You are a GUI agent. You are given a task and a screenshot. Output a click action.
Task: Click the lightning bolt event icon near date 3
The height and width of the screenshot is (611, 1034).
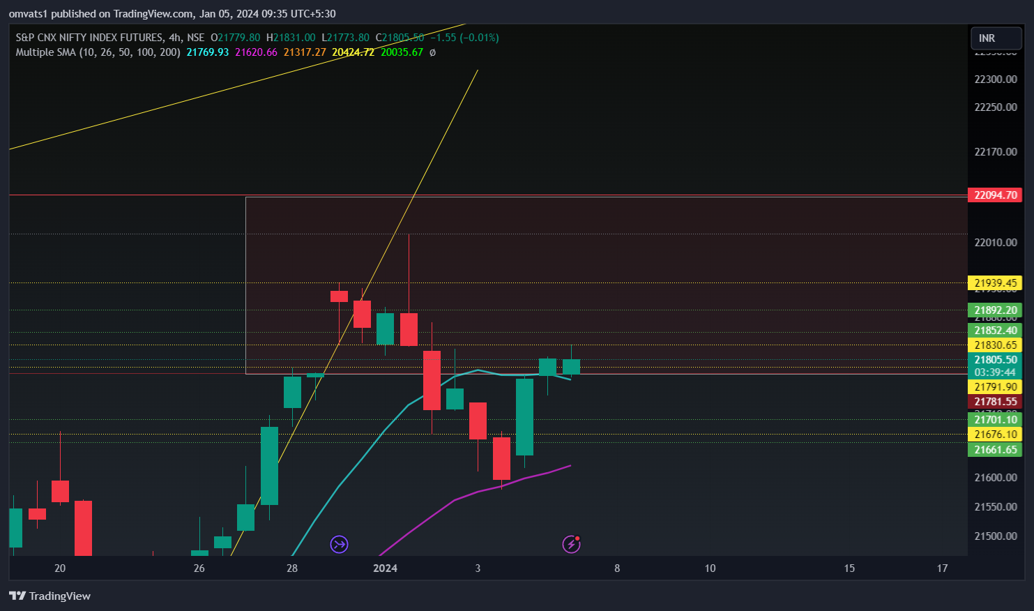tap(572, 544)
